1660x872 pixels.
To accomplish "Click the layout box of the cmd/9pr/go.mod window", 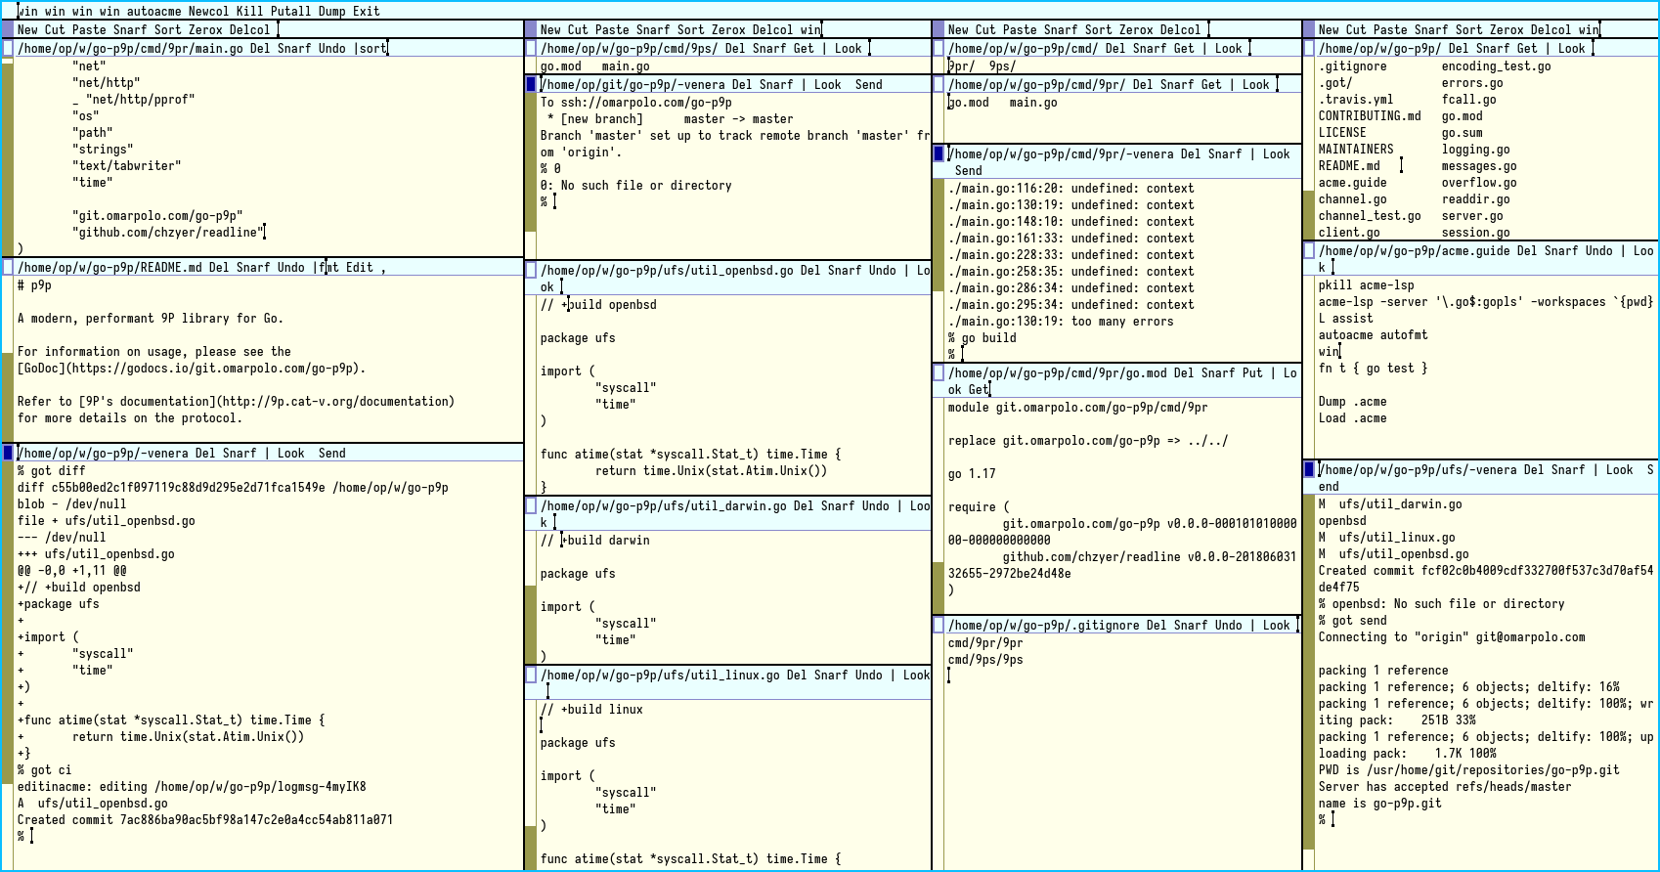I will point(939,372).
